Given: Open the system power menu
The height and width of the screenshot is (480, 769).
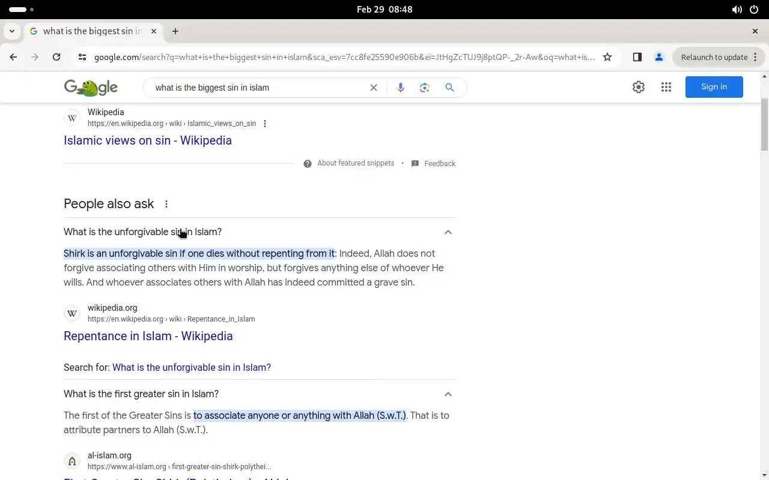Looking at the screenshot, I should pyautogui.click(x=754, y=10).
